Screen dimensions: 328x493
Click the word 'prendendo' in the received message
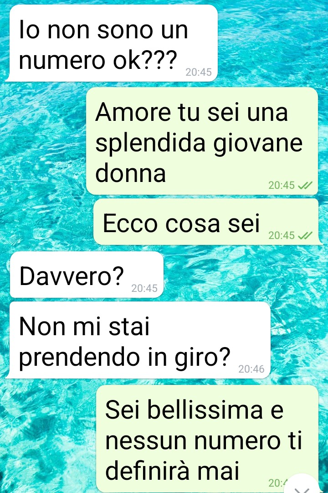[79, 358]
